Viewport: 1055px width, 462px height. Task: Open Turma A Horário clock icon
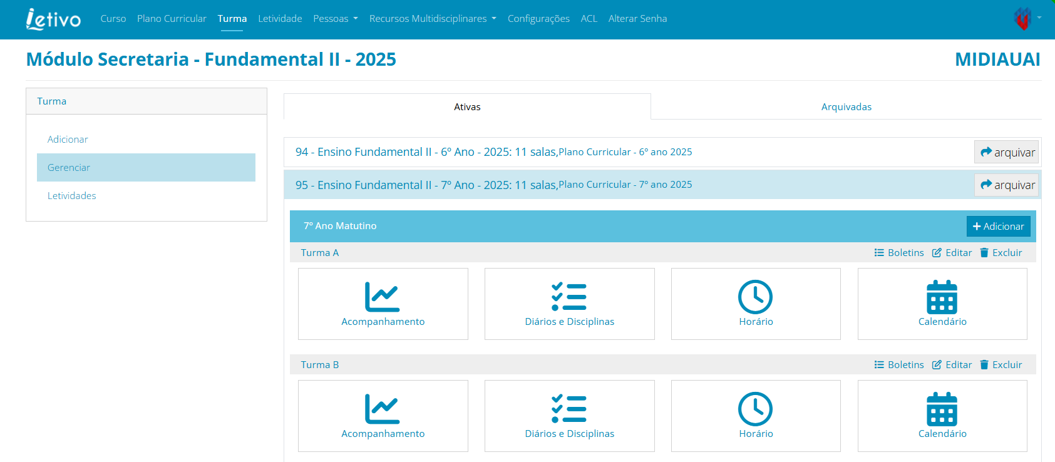click(755, 297)
